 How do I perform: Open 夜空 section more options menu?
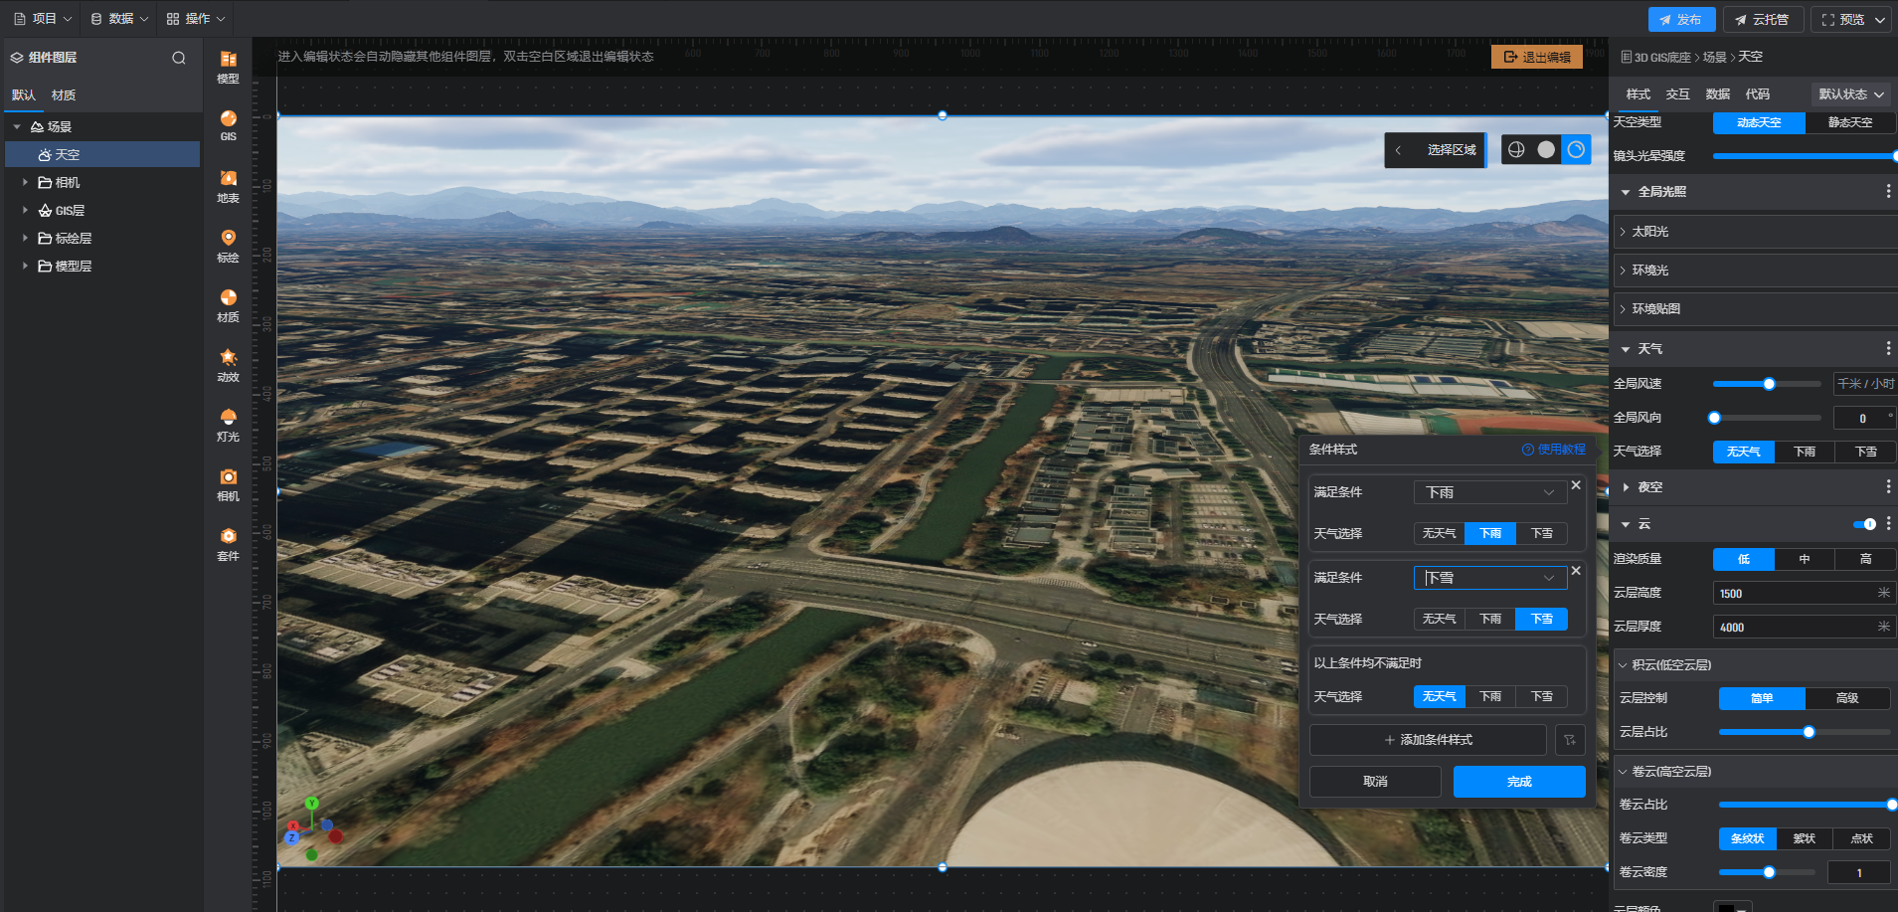pyautogui.click(x=1888, y=486)
